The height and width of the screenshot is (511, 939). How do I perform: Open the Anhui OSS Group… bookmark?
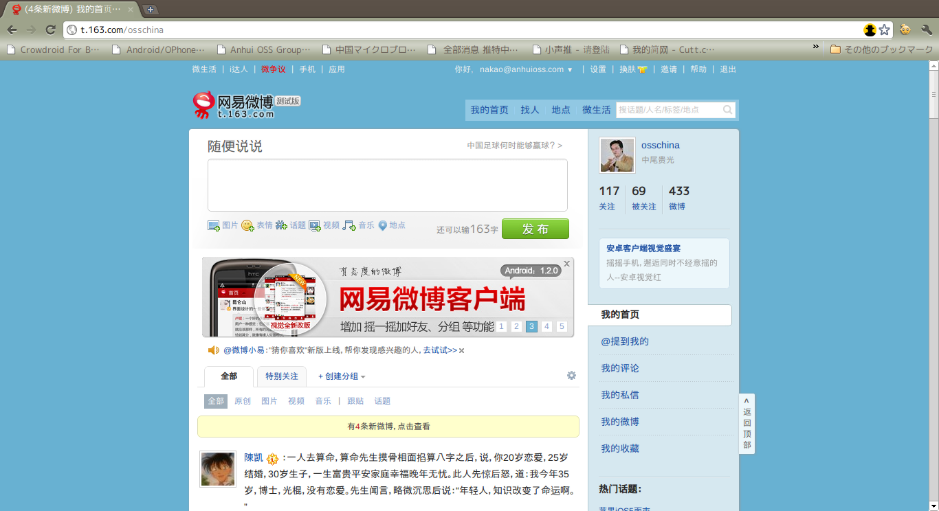(x=263, y=49)
